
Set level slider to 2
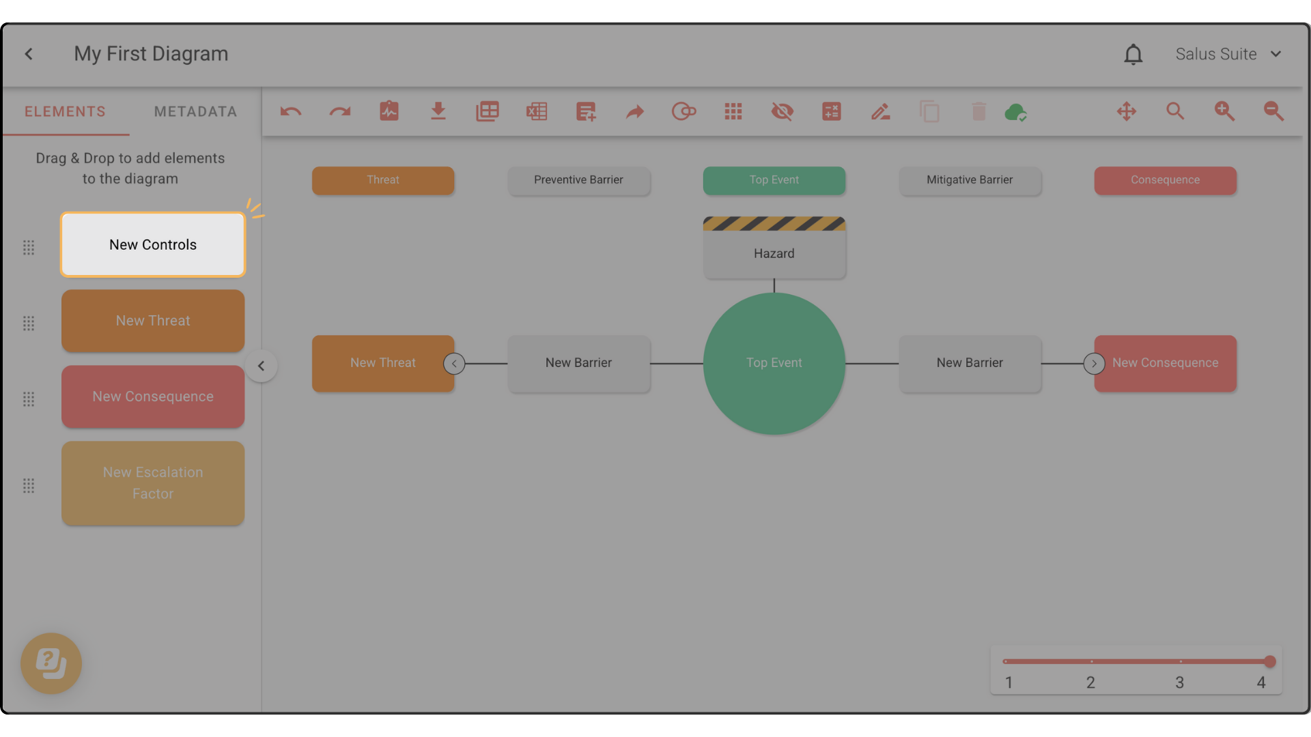[x=1091, y=661]
